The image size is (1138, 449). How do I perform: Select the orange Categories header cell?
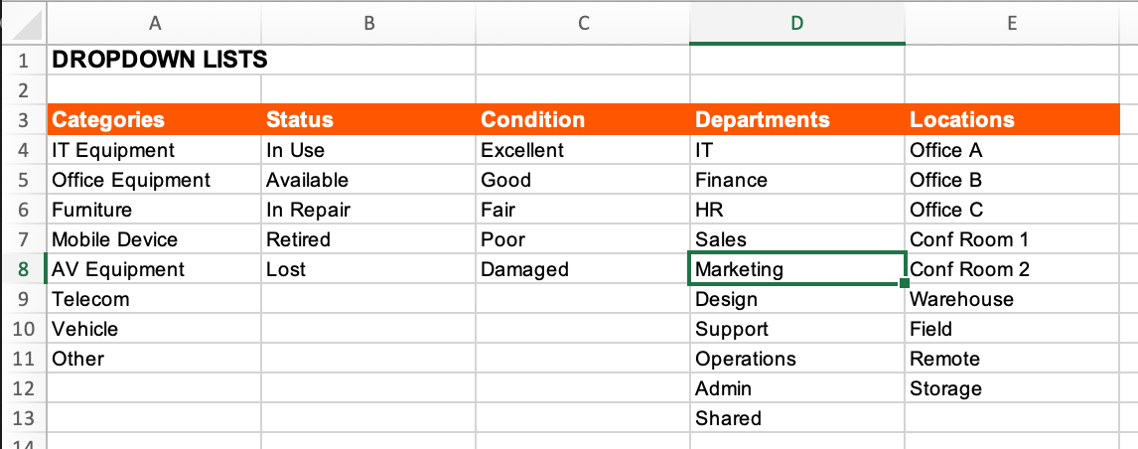click(154, 120)
